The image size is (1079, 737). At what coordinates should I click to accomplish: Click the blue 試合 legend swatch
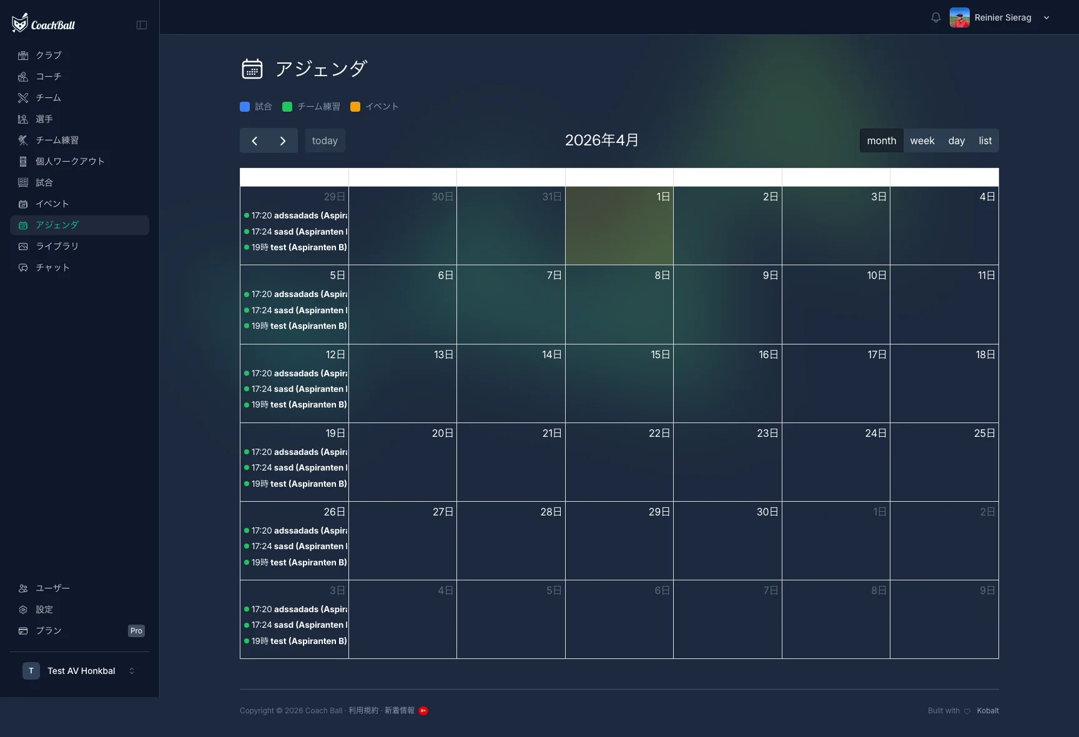tap(245, 107)
